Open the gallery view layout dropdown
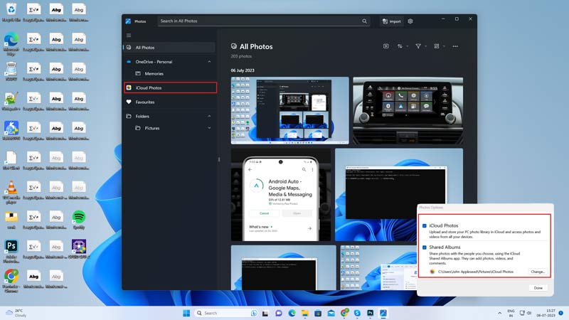569x320 pixels. coord(439,46)
